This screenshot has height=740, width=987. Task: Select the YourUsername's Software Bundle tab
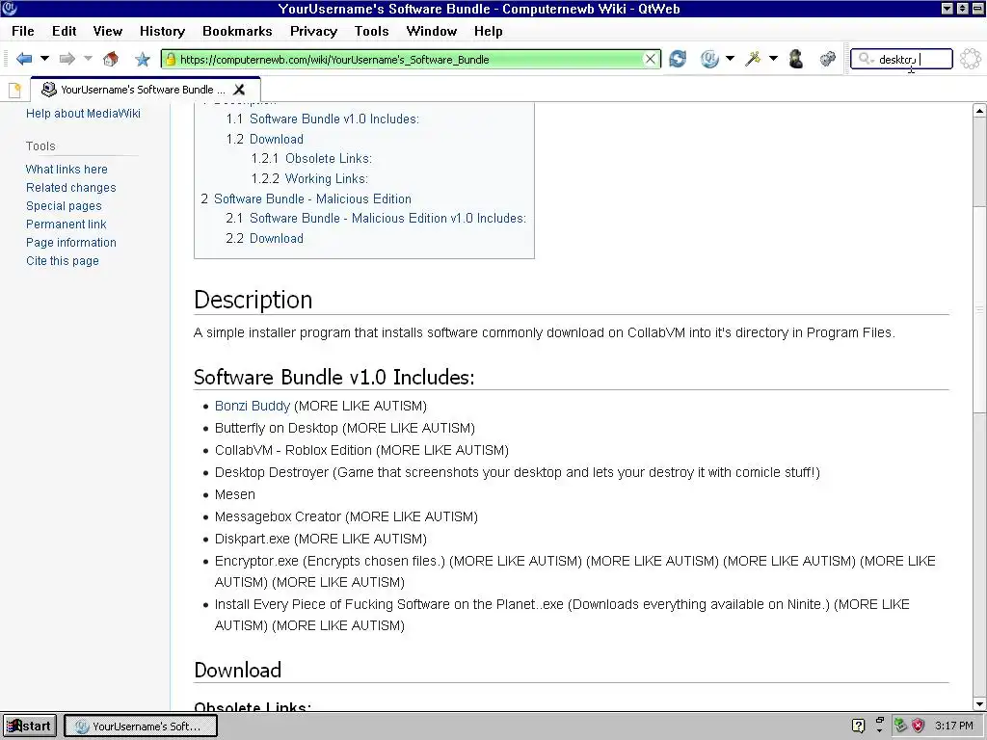(145, 90)
